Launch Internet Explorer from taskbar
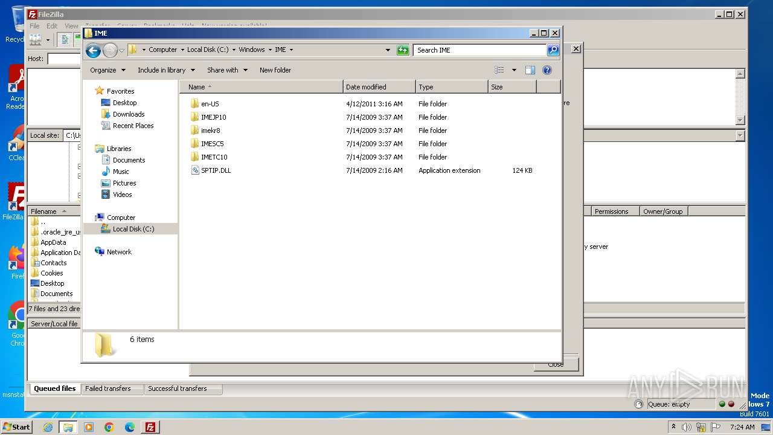This screenshot has width=773, height=435. (48, 427)
